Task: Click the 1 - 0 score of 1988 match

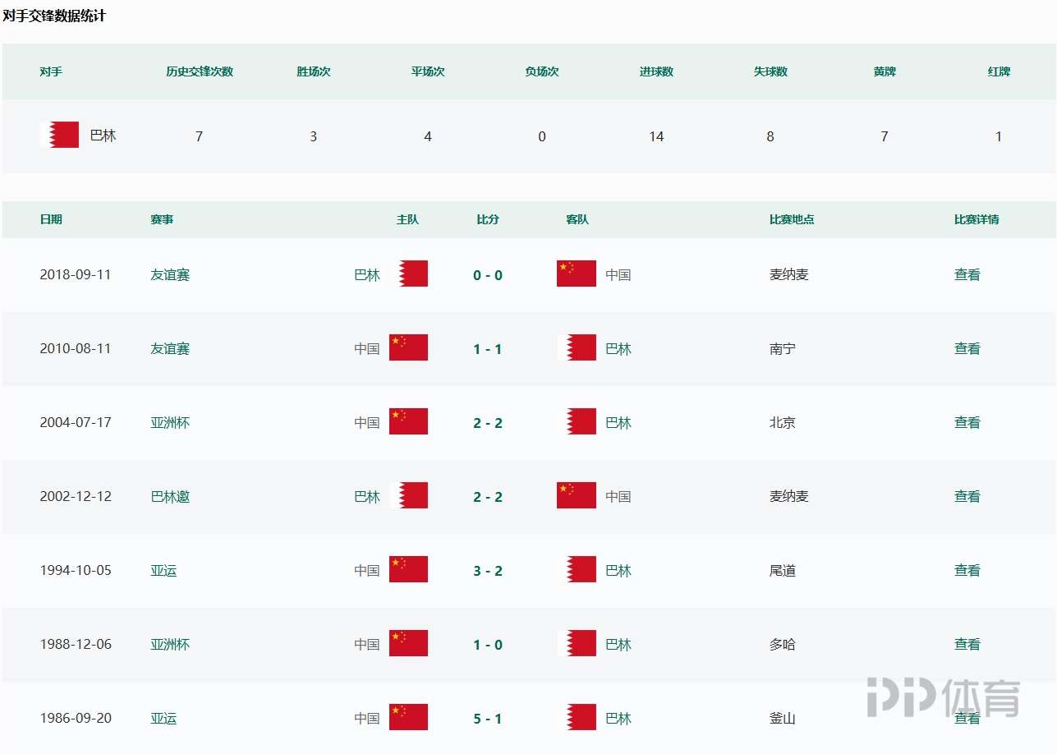Action: pos(488,645)
